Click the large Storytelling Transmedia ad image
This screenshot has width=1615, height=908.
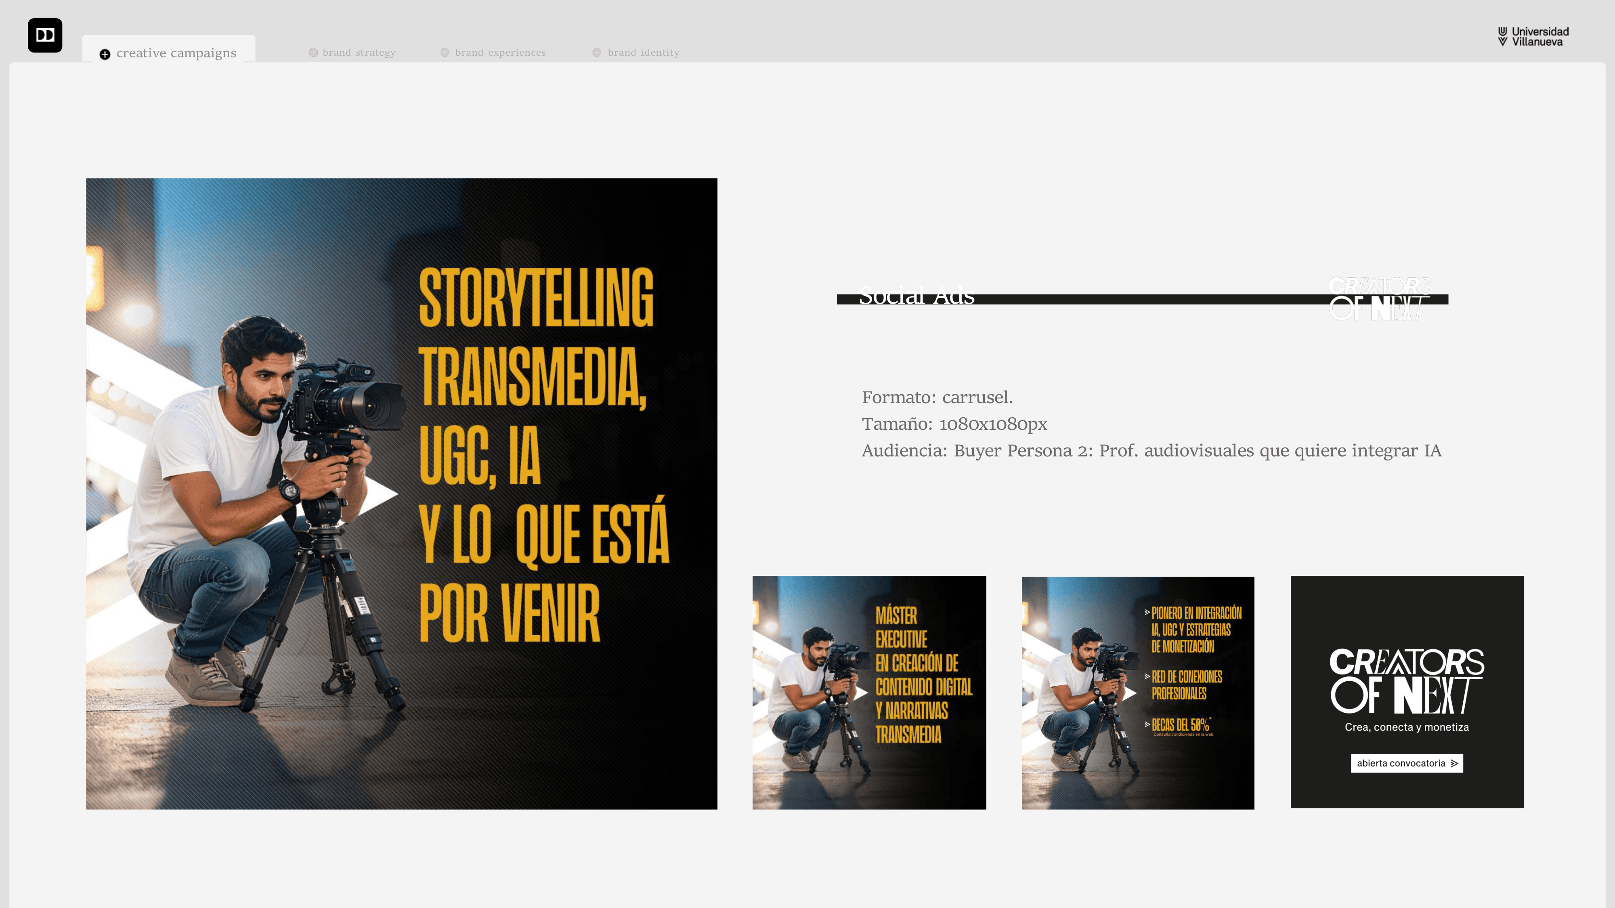coord(401,493)
